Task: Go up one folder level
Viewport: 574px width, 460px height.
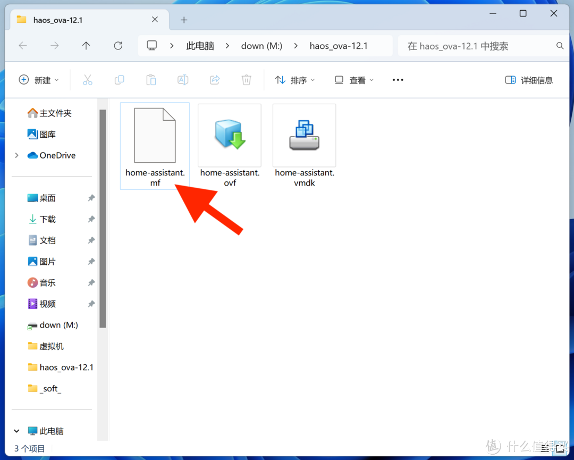Action: 86,45
